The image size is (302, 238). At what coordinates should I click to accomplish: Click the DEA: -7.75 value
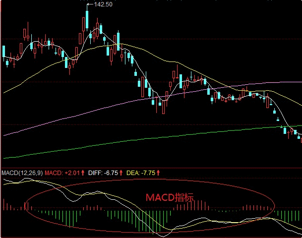click(141, 173)
